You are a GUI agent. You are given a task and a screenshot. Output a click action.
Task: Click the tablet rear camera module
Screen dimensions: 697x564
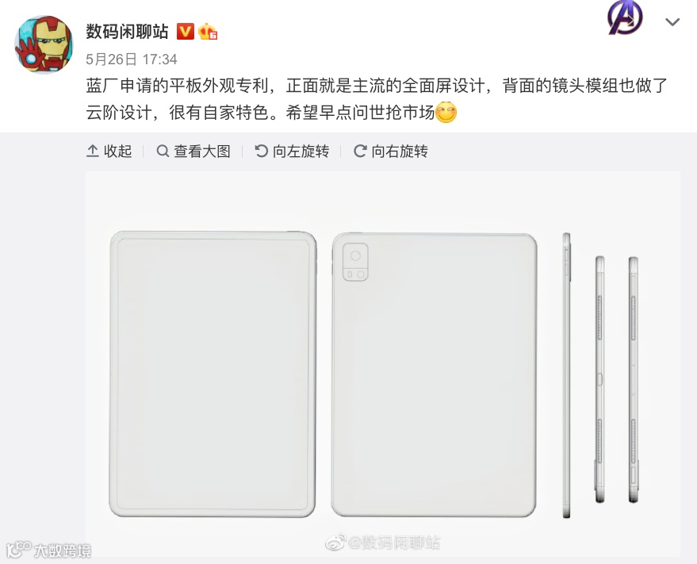(355, 262)
